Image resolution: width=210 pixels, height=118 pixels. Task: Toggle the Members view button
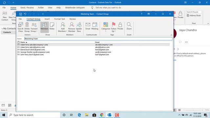click(x=45, y=27)
